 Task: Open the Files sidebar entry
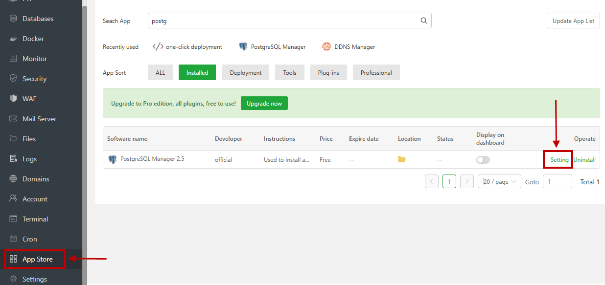point(29,139)
